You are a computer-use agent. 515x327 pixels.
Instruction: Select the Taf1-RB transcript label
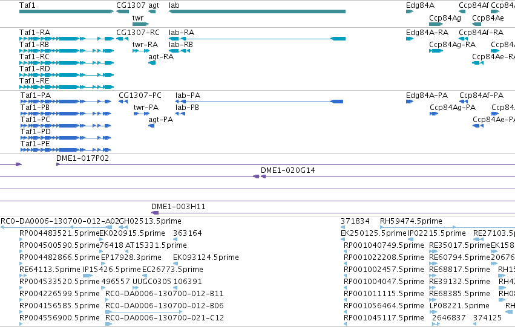coord(34,45)
